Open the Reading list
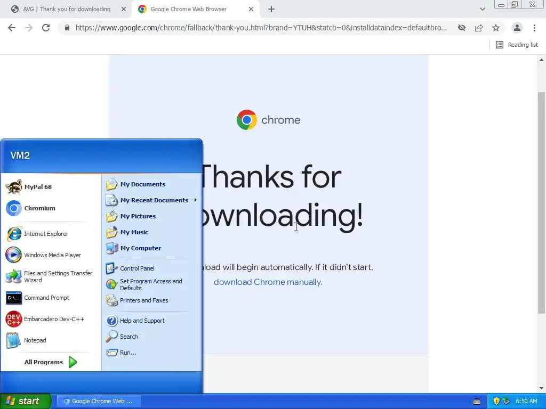This screenshot has width=546, height=409. coord(517,45)
